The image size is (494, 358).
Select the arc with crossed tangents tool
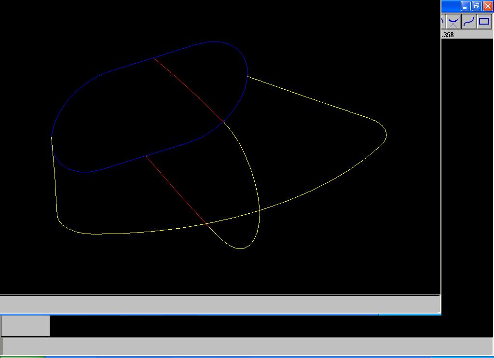(453, 22)
